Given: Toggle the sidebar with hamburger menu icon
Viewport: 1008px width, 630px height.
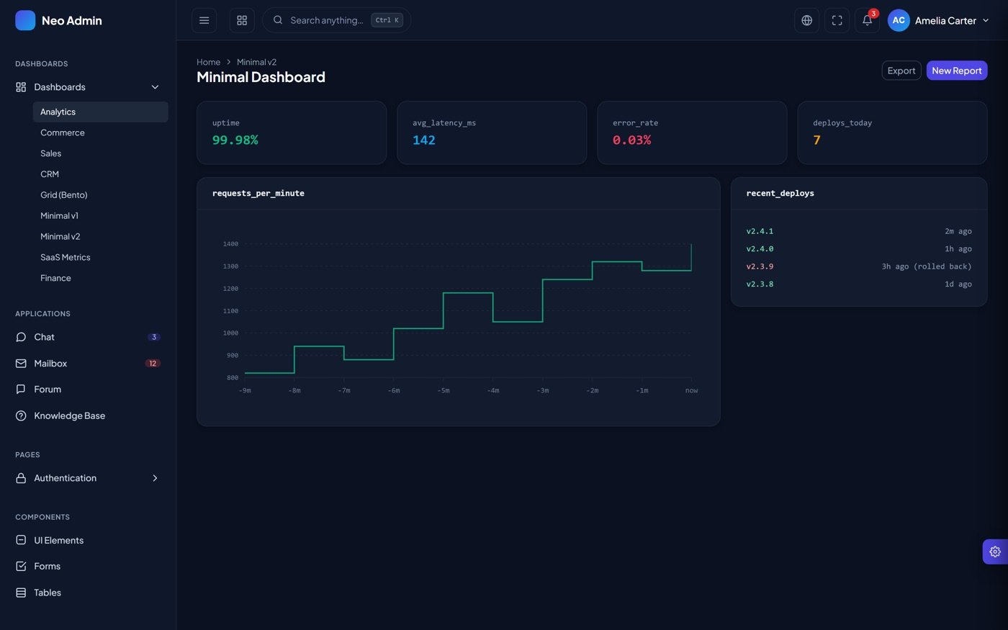Looking at the screenshot, I should coord(204,20).
